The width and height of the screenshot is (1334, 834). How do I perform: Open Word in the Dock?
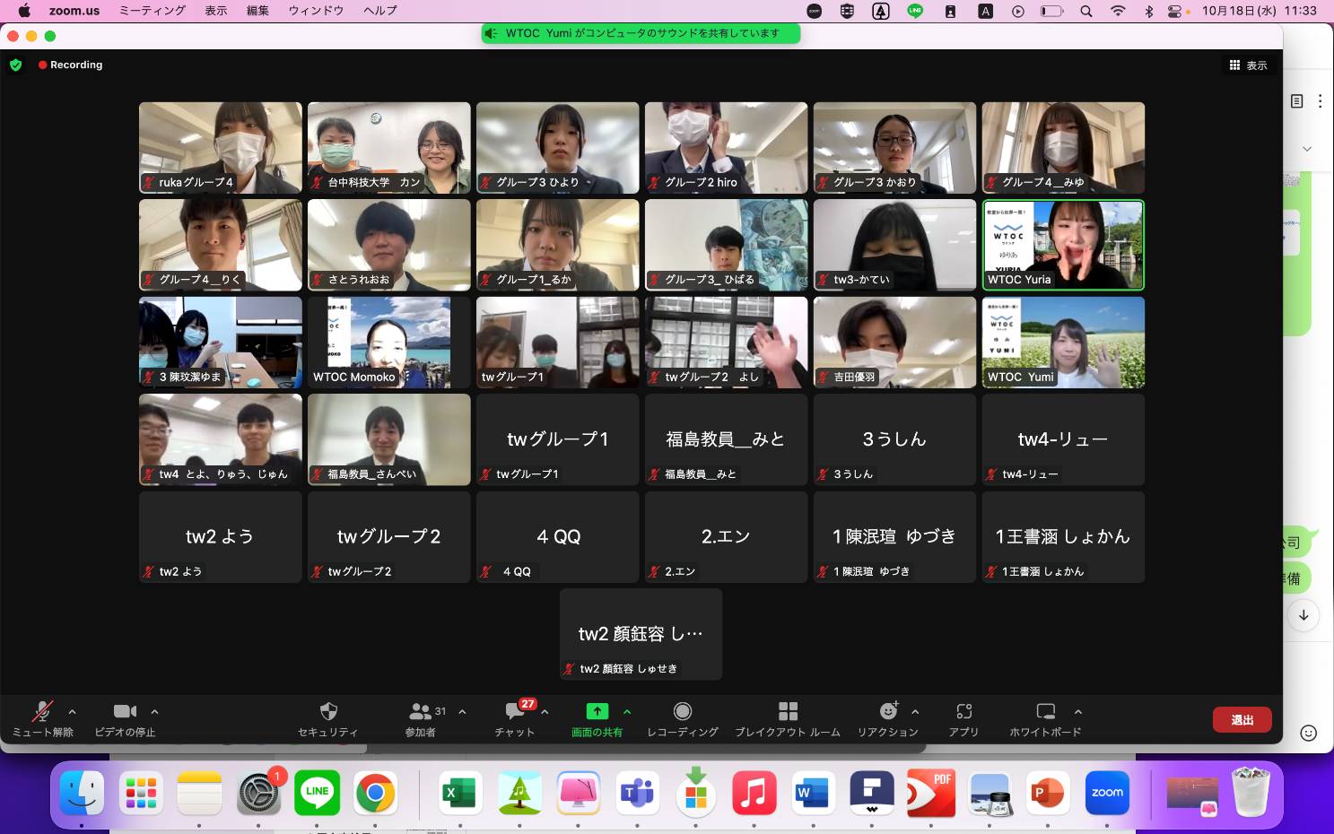pyautogui.click(x=813, y=793)
